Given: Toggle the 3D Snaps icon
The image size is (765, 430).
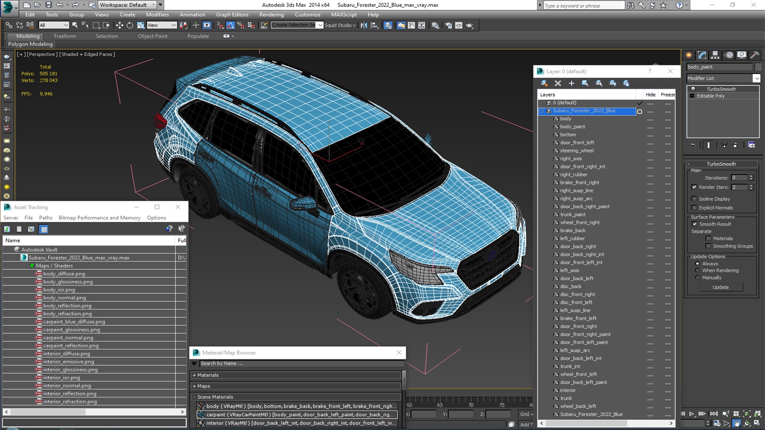Looking at the screenshot, I should coord(220,25).
